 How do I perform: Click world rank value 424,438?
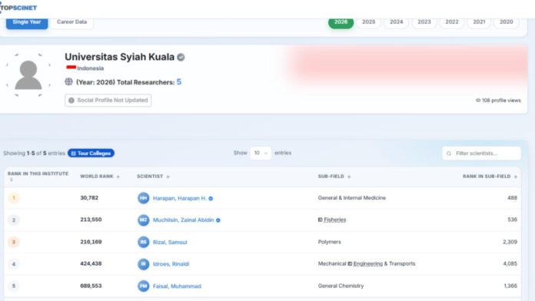point(91,264)
